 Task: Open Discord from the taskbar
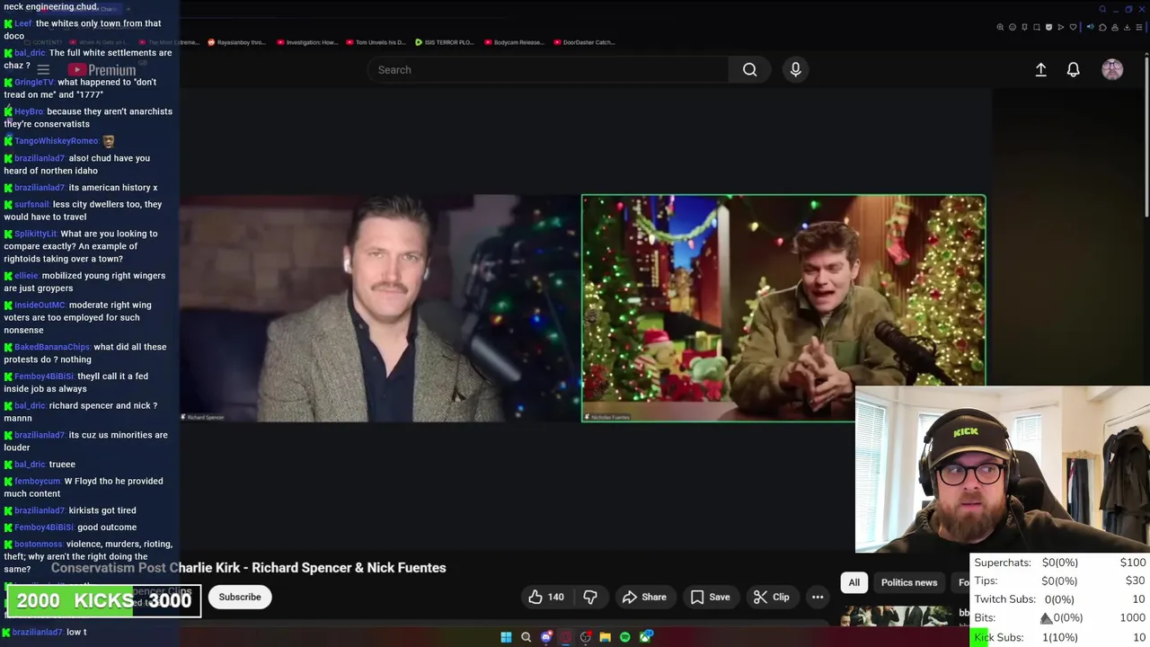[546, 637]
